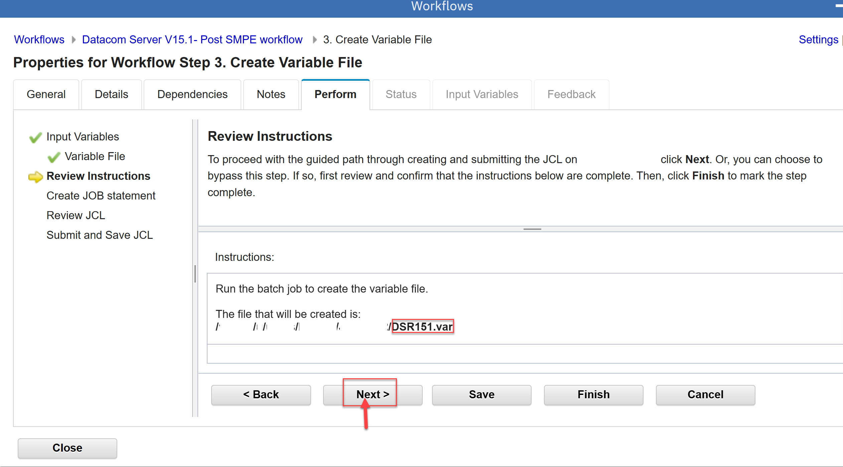843x467 pixels.
Task: Click Finish to complete the step
Action: (x=593, y=395)
